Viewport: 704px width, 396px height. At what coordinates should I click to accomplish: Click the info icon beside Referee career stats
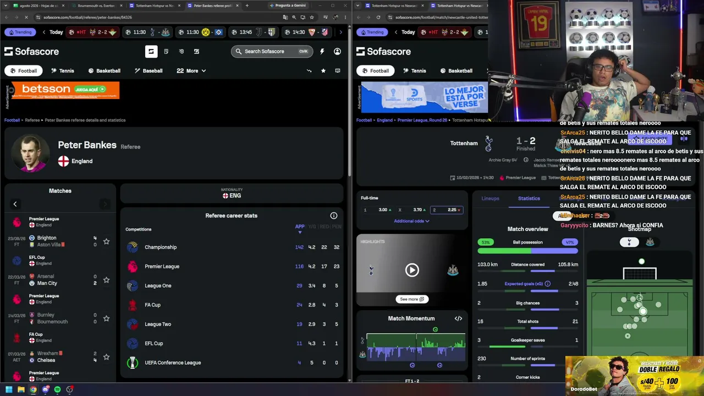coord(333,216)
